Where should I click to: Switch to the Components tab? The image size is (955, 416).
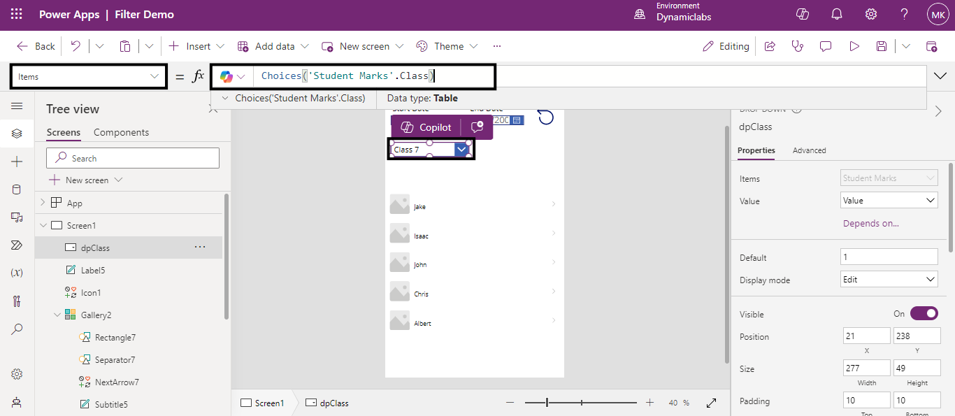coord(121,132)
